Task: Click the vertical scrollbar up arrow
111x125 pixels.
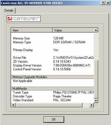Action: pos(96,30)
